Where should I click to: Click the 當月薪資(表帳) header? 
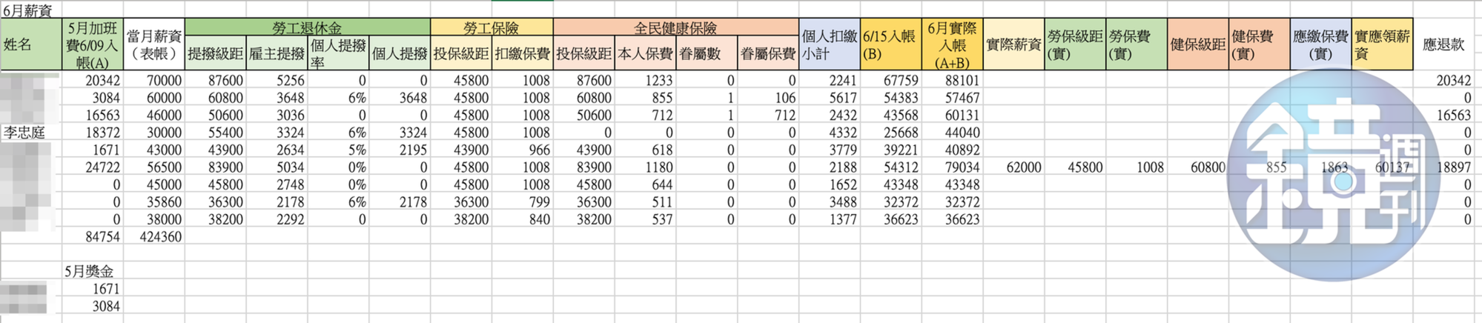tap(153, 44)
